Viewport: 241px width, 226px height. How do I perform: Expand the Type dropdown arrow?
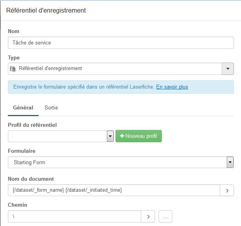click(228, 69)
